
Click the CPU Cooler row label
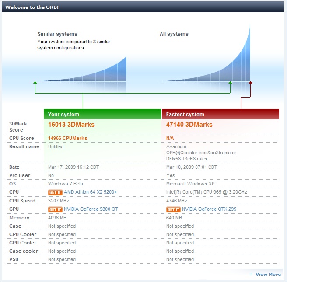(x=23, y=234)
